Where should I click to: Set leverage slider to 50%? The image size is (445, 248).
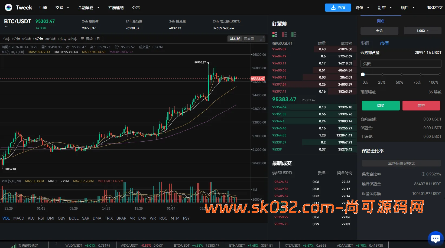401,74
